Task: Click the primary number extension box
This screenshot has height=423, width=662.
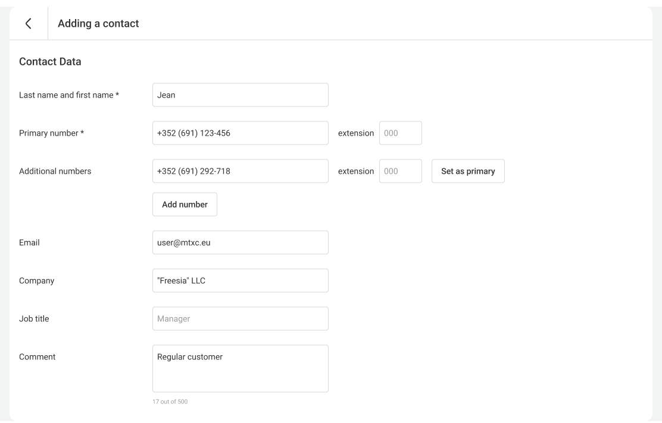Action: click(400, 133)
